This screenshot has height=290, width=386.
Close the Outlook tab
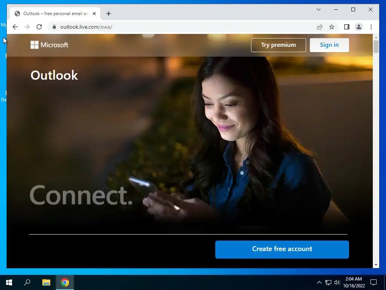[94, 14]
